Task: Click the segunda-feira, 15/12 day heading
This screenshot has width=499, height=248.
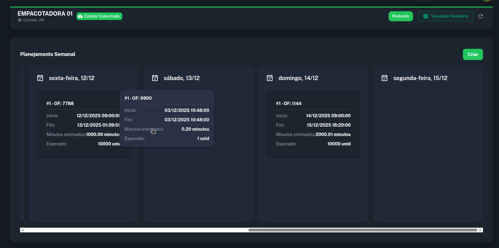Action: (420, 78)
